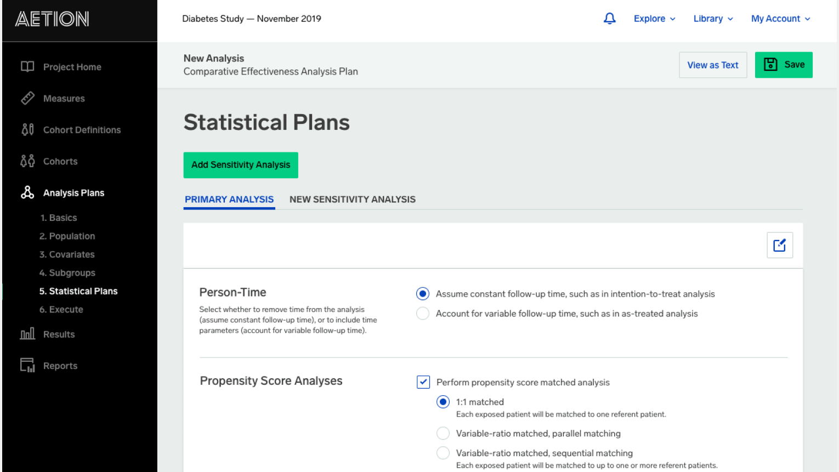
Task: Open notifications bell
Action: pos(609,19)
